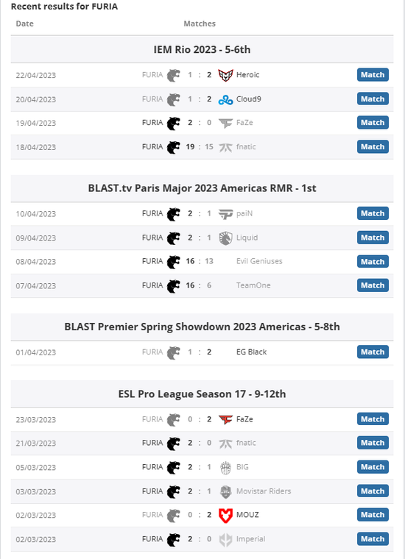Click the Imperial team logo icon
Image resolution: width=405 pixels, height=559 pixels.
pos(225,540)
